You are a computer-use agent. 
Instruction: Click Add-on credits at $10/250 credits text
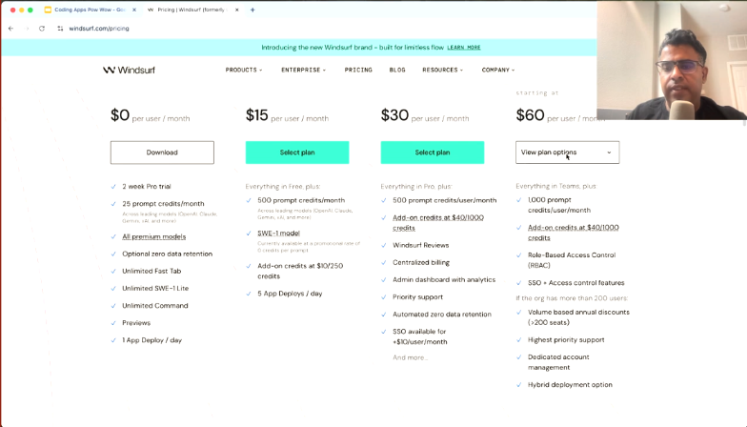point(300,271)
